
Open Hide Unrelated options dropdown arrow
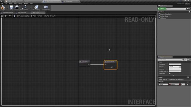(30, 8)
